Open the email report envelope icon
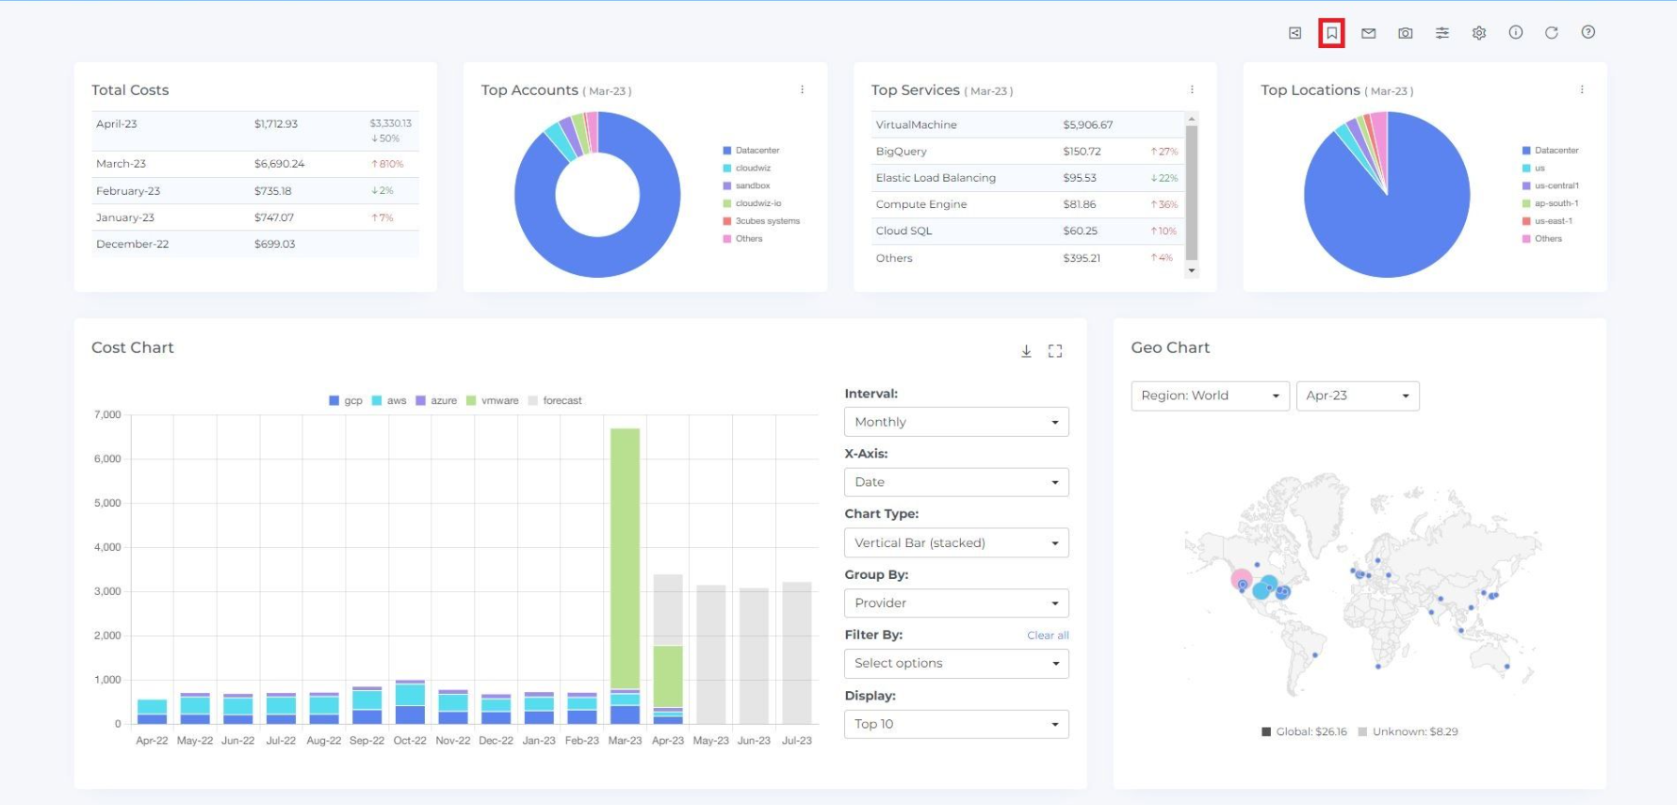Screen dimensions: 1677x805 (x=1369, y=33)
